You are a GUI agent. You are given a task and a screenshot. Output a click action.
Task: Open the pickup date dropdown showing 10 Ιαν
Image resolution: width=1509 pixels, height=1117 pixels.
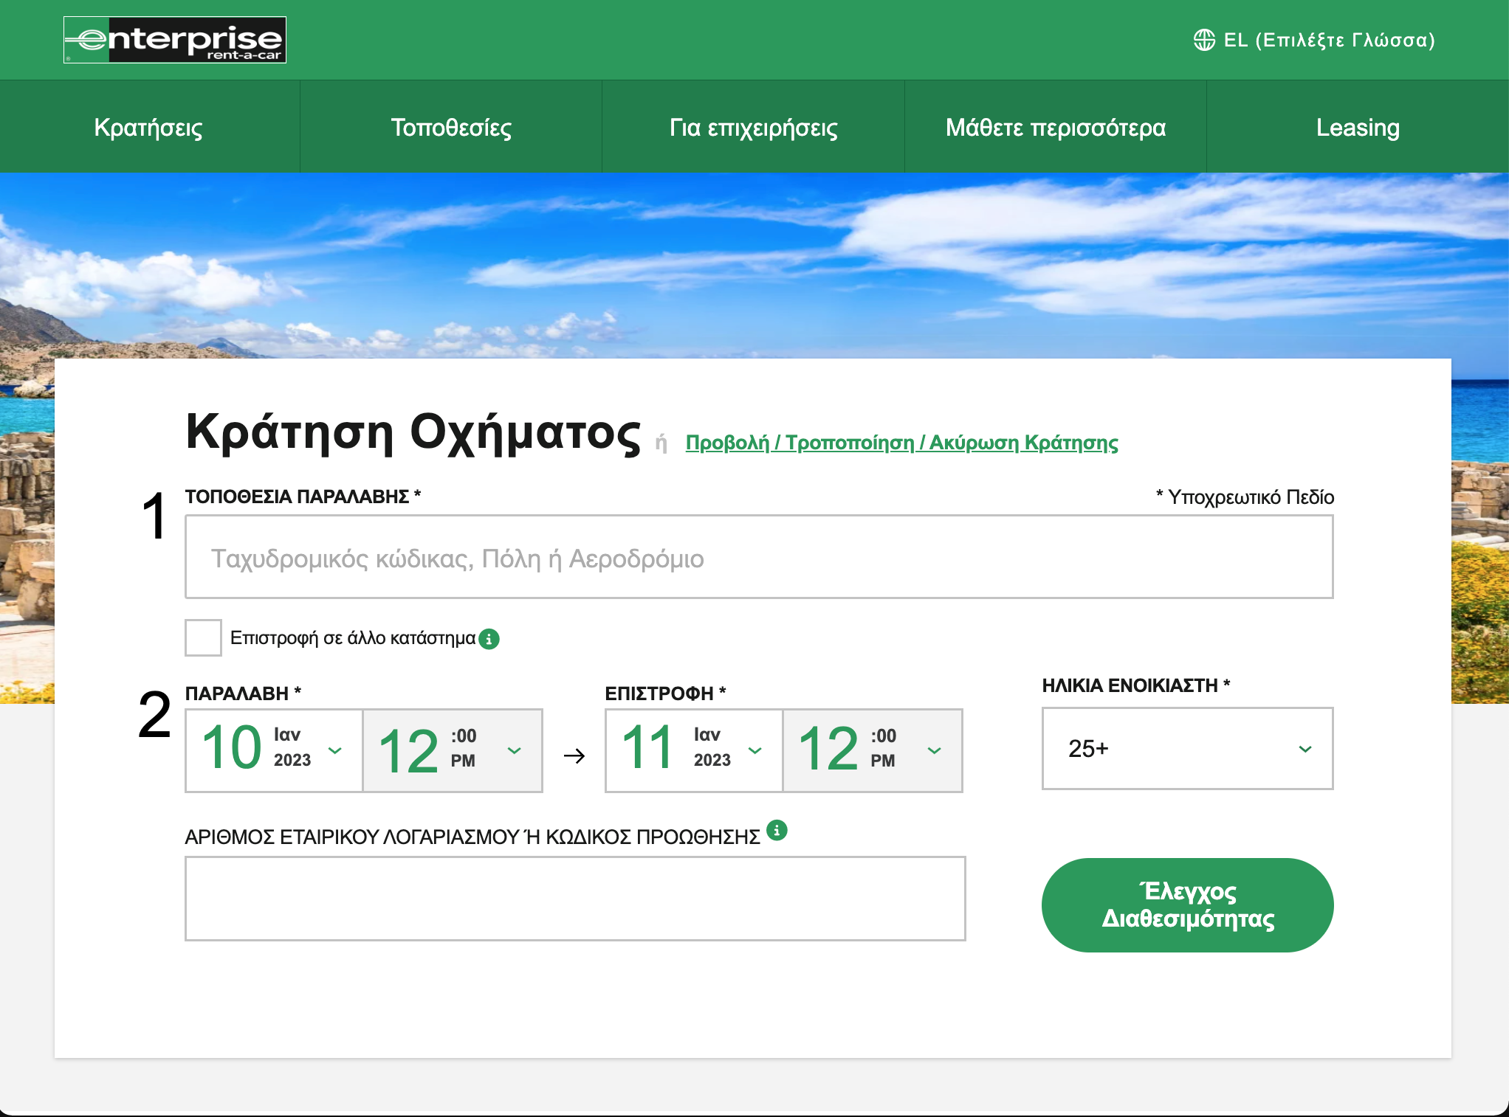pyautogui.click(x=274, y=750)
